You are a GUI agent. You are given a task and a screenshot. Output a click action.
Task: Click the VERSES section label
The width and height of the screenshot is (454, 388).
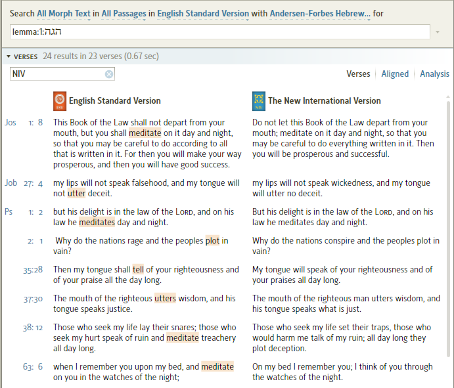click(26, 56)
